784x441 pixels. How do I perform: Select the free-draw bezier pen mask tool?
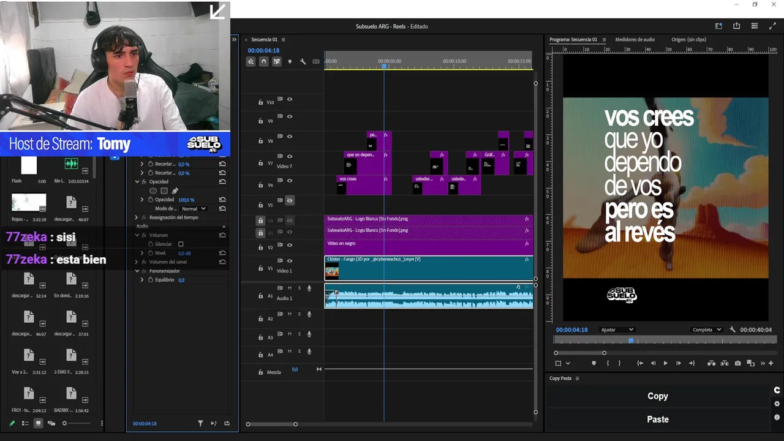(x=175, y=191)
